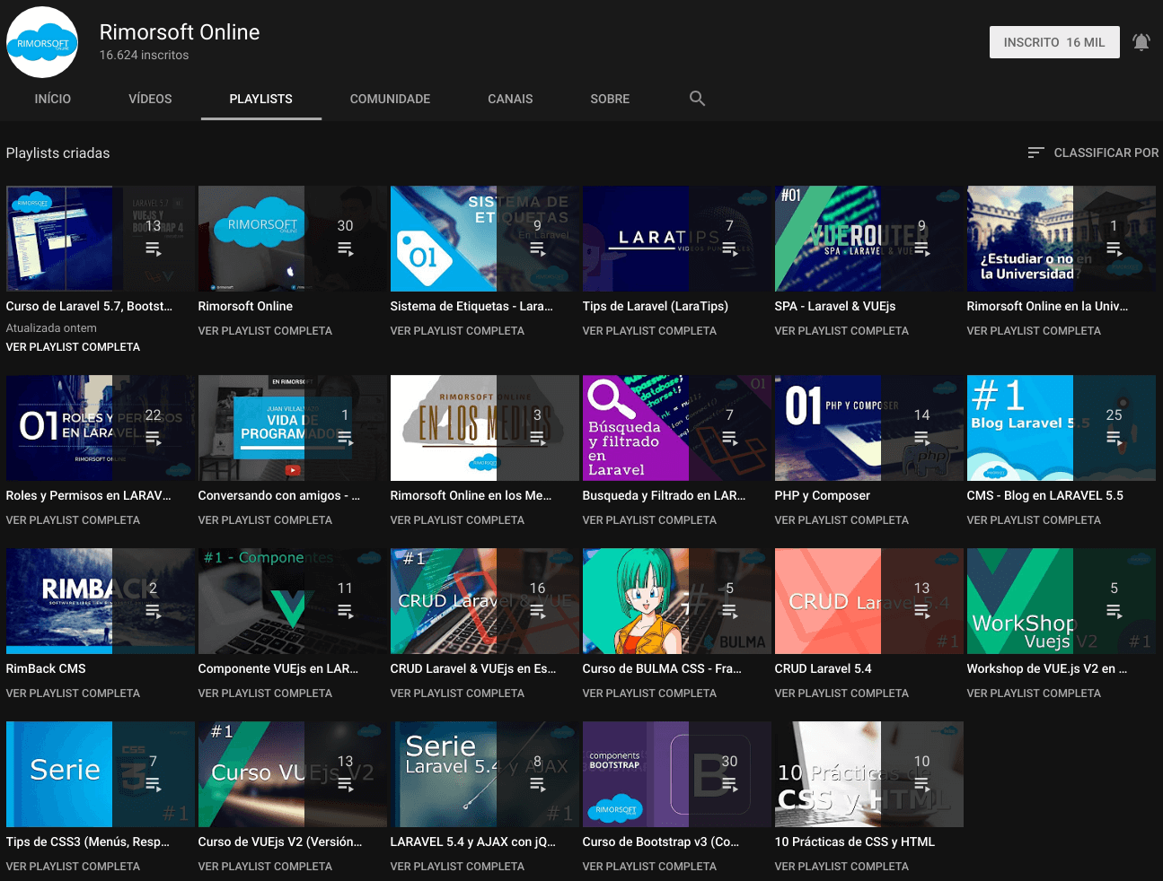Open the Sobre tab

click(x=610, y=99)
